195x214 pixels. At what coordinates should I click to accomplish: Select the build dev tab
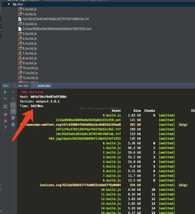(42, 86)
